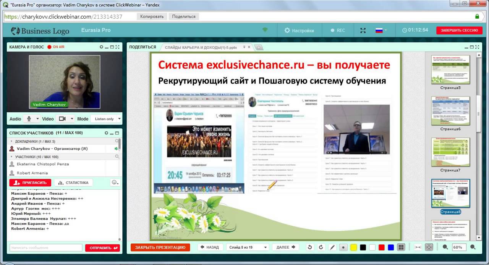Open the Страница6 slide thumbnail
The image size is (489, 265).
coord(450,111)
